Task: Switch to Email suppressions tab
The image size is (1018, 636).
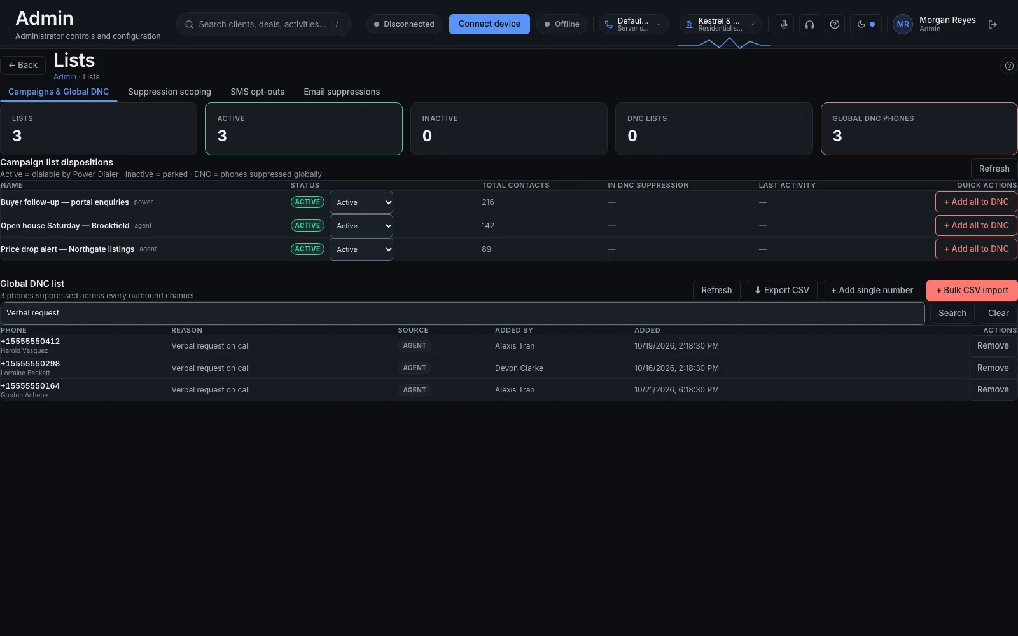Action: click(342, 92)
